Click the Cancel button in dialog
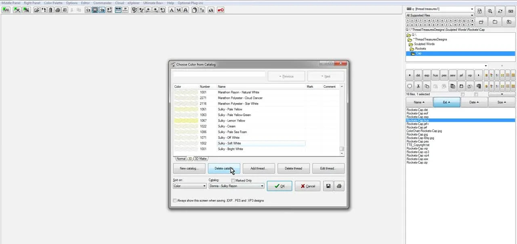The image size is (517, 244). [x=307, y=186]
